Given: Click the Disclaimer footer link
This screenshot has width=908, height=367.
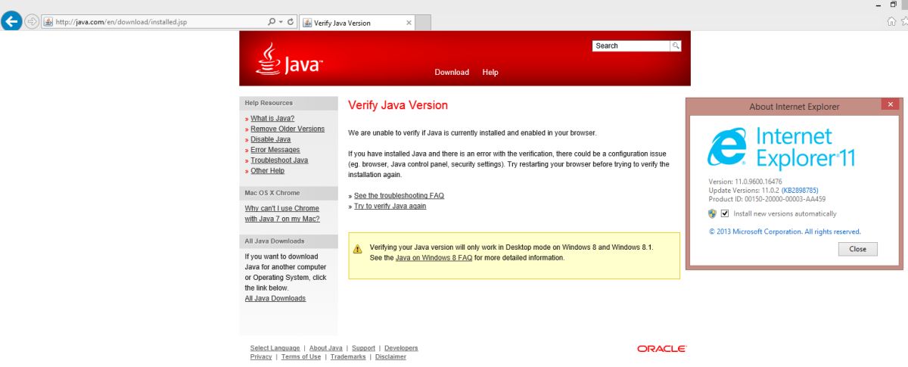Looking at the screenshot, I should click(390, 357).
